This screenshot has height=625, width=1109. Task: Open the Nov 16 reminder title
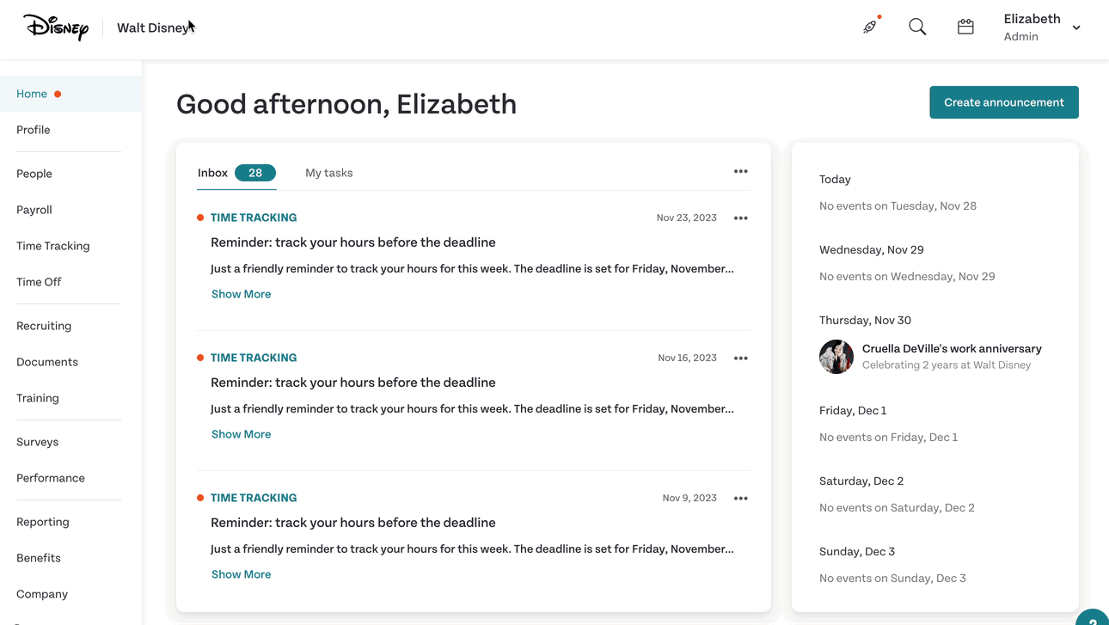click(x=353, y=383)
